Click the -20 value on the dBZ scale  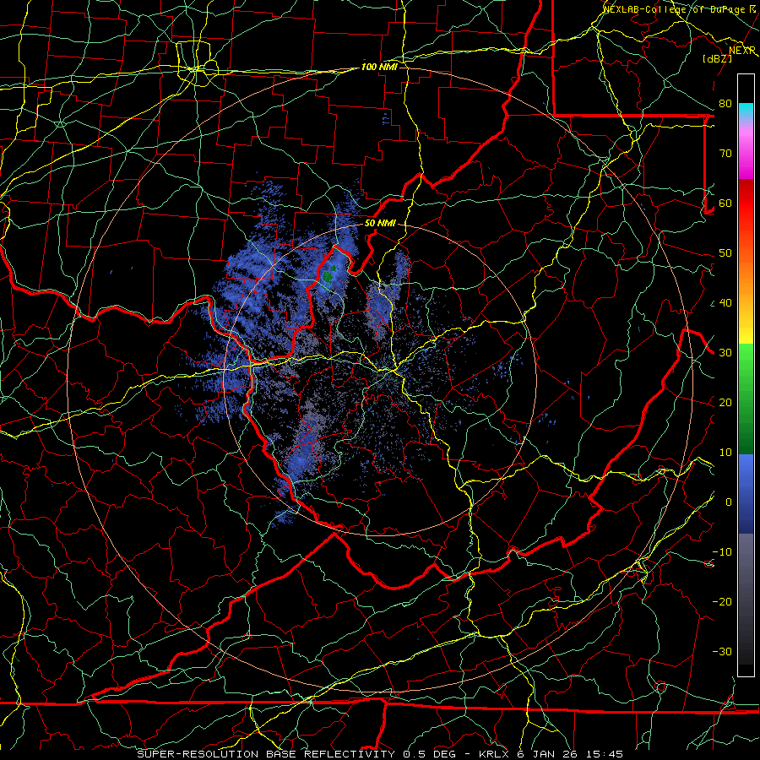(722, 602)
